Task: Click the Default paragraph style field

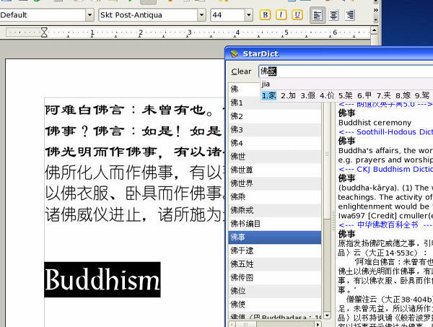Action: pos(43,15)
